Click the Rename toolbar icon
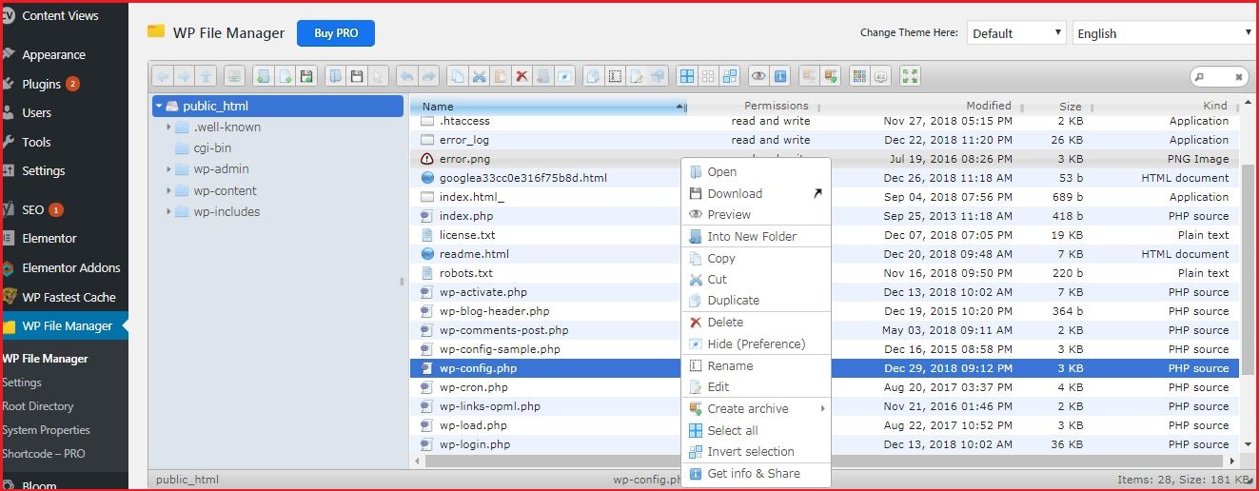This screenshot has height=491, width=1260. (614, 76)
